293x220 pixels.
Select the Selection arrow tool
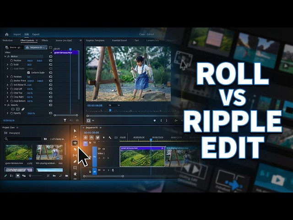75,131
